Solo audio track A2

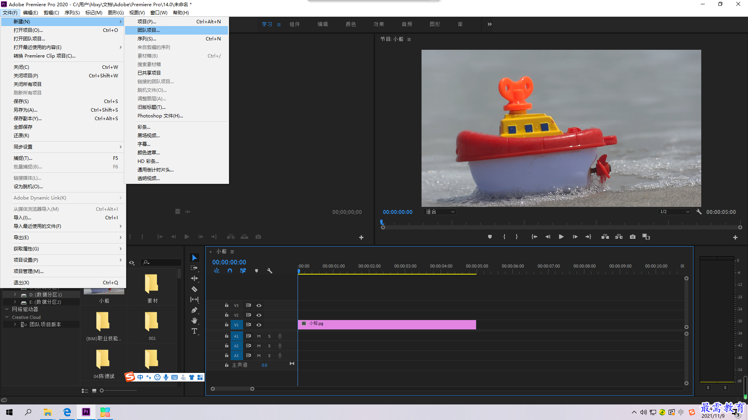pos(269,346)
